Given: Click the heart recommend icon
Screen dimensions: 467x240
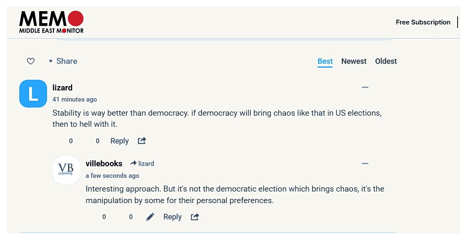Looking at the screenshot, I should pyautogui.click(x=31, y=61).
